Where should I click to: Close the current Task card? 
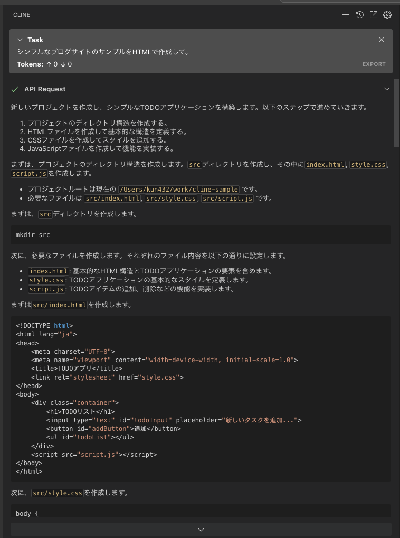pos(382,40)
